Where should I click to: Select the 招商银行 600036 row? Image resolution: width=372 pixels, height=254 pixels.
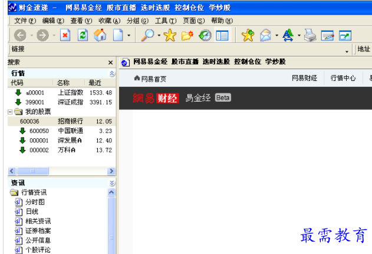point(62,121)
